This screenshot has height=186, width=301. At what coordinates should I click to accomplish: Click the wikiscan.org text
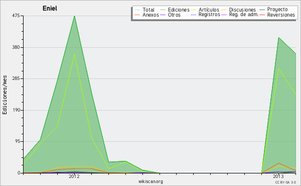coord(150,181)
